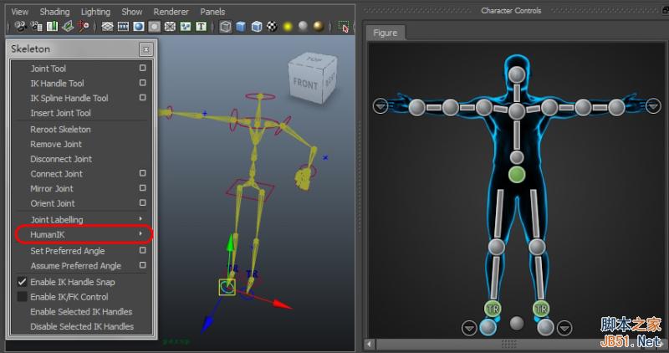Click the wireframe cube shading icon
This screenshot has height=353, width=669.
(x=226, y=27)
